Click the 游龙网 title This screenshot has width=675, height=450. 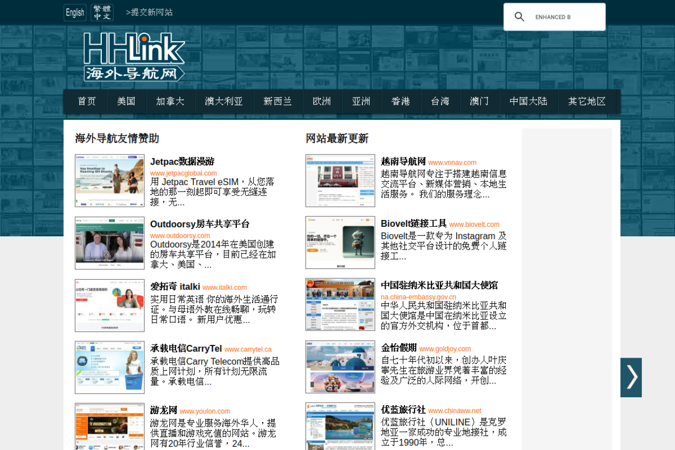tap(163, 410)
